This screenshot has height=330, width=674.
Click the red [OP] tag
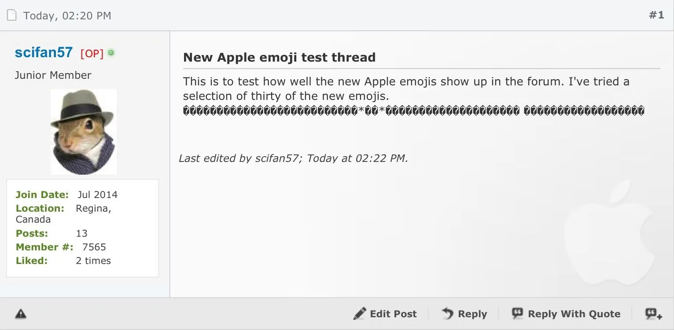pos(92,53)
